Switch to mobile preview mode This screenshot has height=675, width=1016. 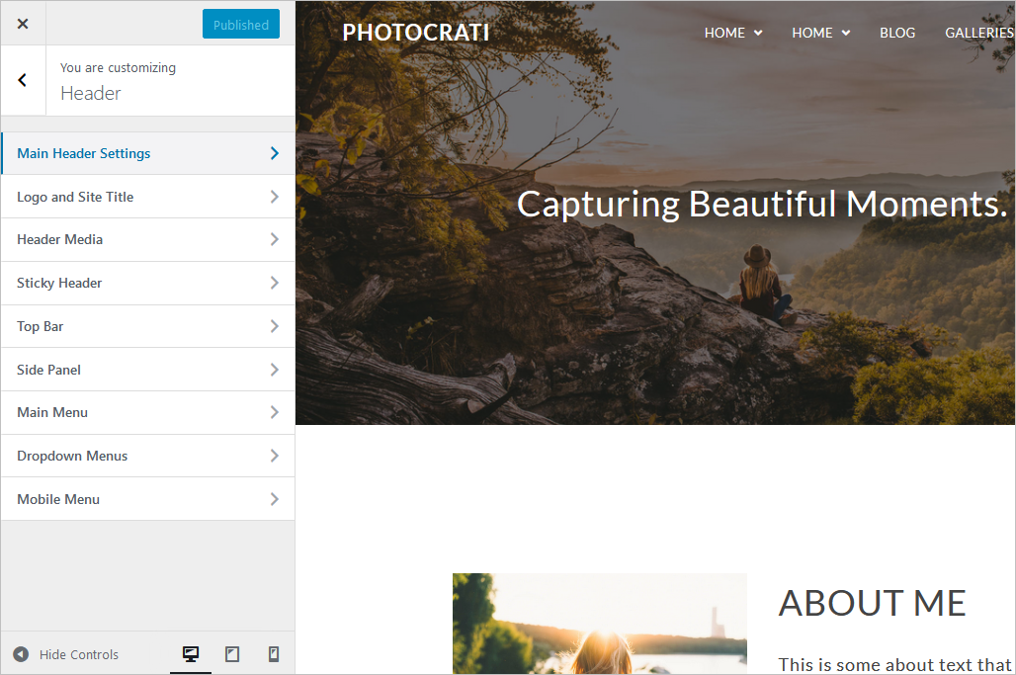click(274, 653)
